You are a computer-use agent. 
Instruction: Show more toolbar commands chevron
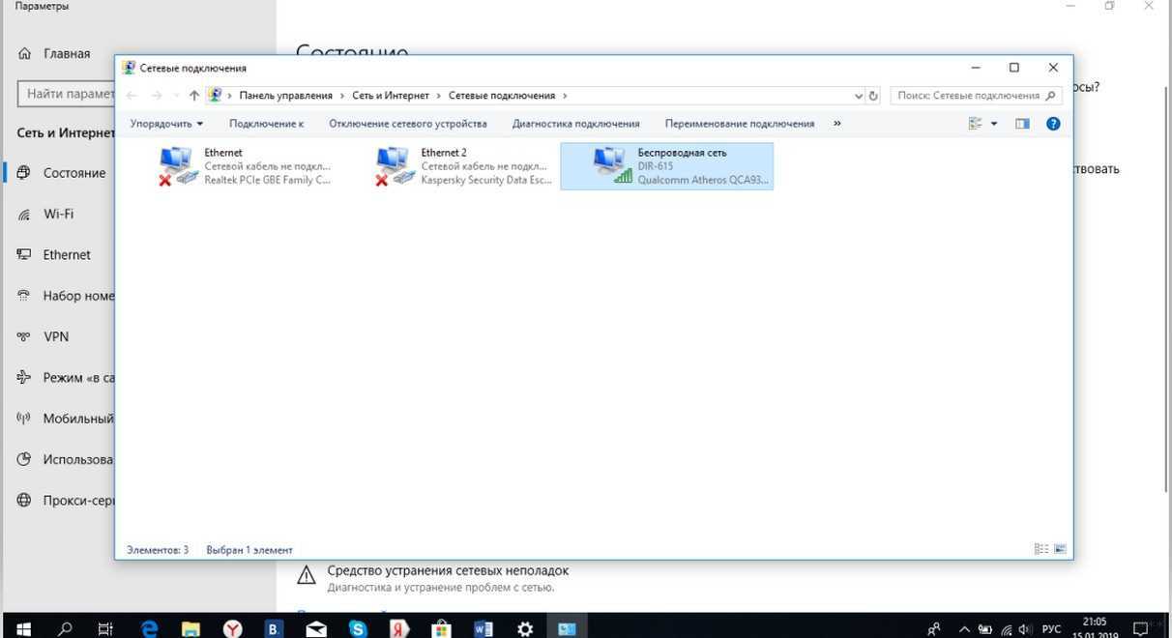[836, 124]
